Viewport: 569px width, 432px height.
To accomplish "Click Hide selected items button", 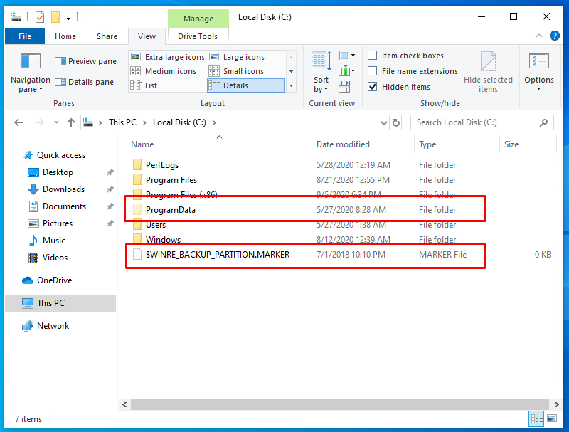I will point(488,72).
